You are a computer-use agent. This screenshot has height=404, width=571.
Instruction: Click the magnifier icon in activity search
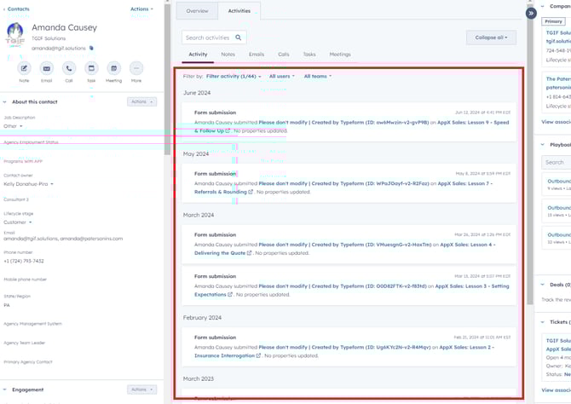click(x=239, y=38)
